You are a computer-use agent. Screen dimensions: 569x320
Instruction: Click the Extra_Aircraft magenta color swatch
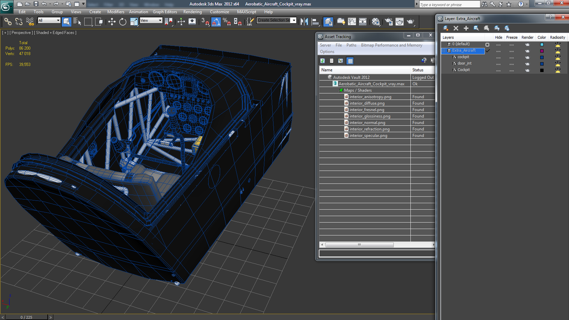click(x=542, y=51)
